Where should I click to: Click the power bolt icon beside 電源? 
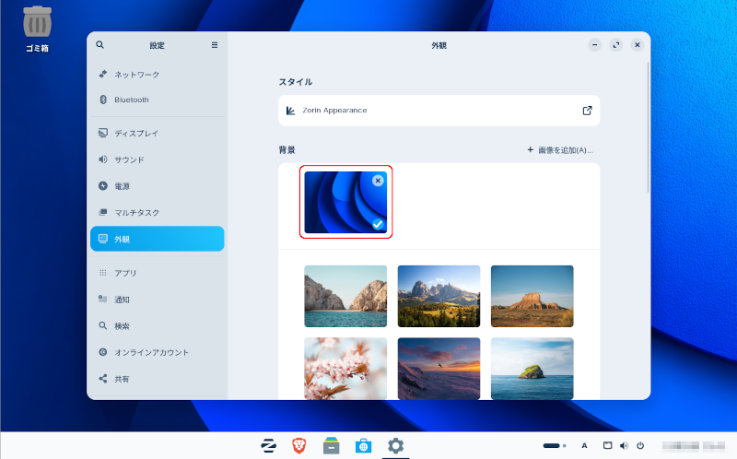pyautogui.click(x=103, y=186)
